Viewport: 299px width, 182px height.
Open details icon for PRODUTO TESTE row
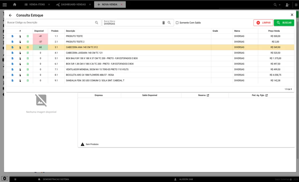click(x=12, y=36)
